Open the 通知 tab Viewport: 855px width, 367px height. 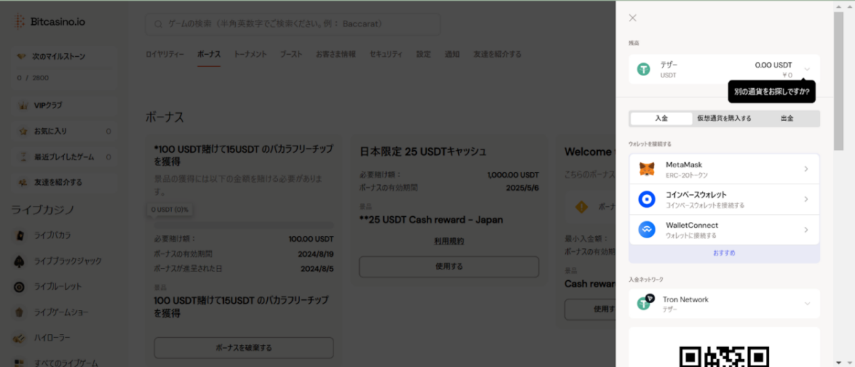tap(452, 54)
